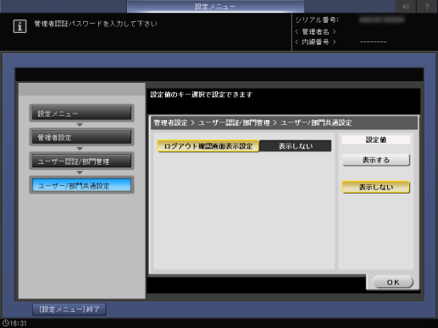Click arrow below 管理者設定 button
438x328 pixels.
[x=80, y=149]
